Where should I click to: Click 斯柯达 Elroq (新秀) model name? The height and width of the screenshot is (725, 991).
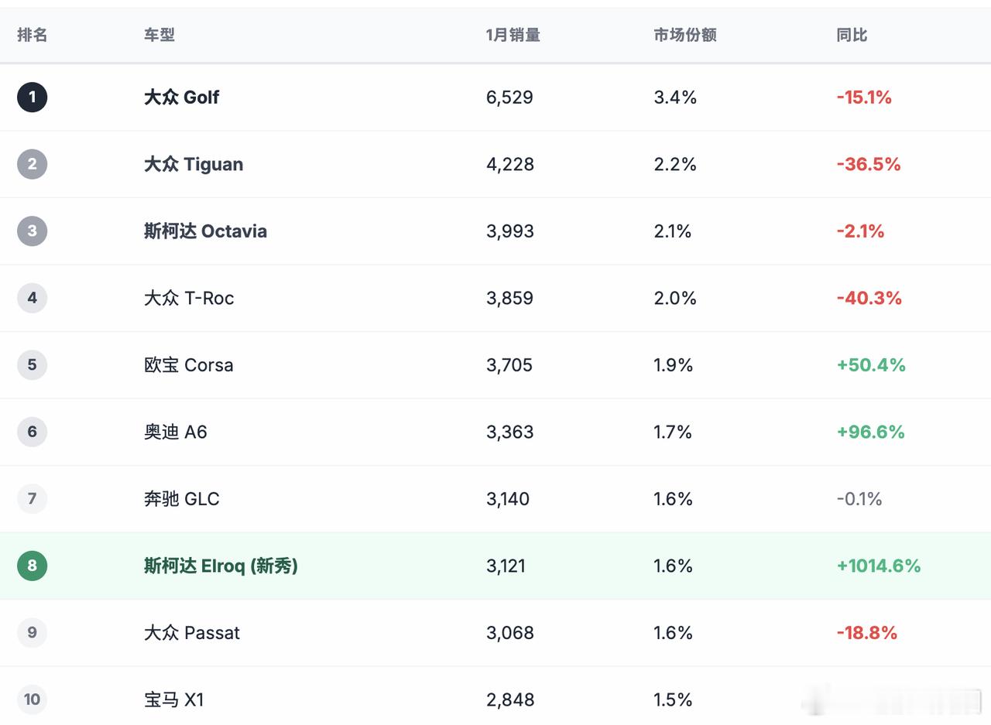click(221, 566)
